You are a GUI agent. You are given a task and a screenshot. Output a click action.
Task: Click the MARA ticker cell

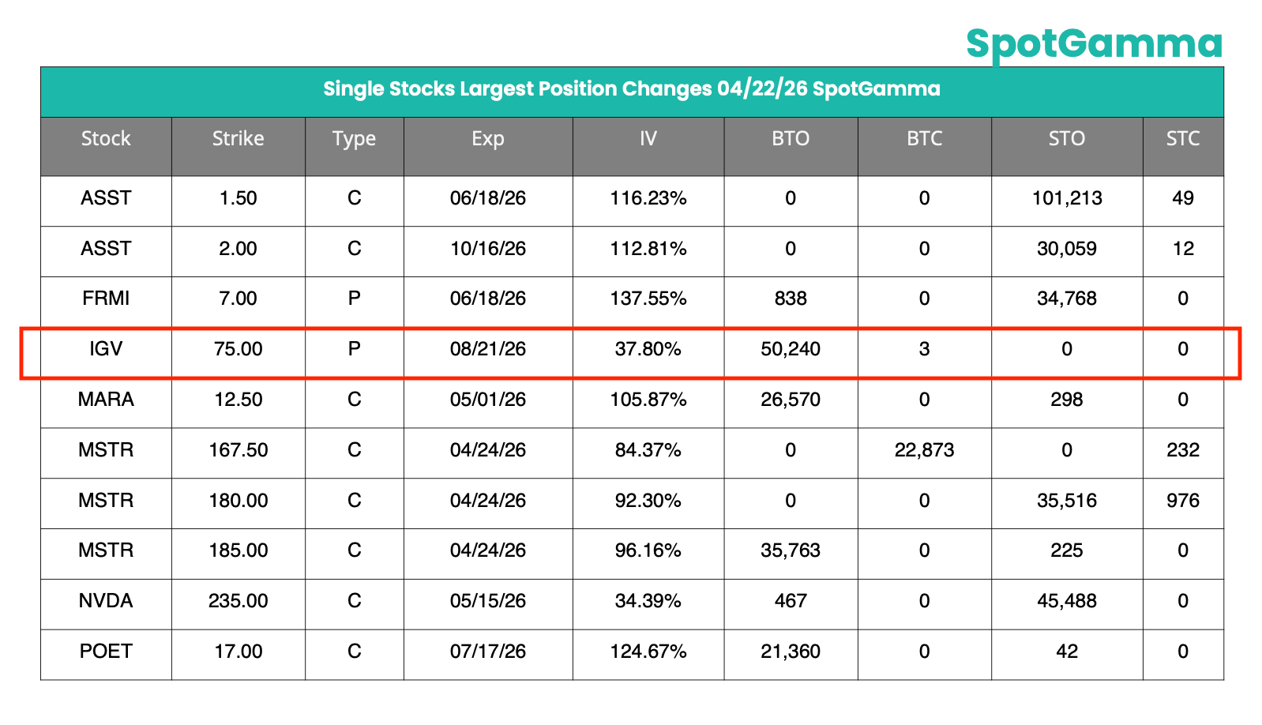point(106,400)
